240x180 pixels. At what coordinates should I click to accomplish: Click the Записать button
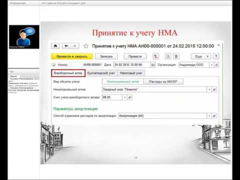click(x=106, y=56)
